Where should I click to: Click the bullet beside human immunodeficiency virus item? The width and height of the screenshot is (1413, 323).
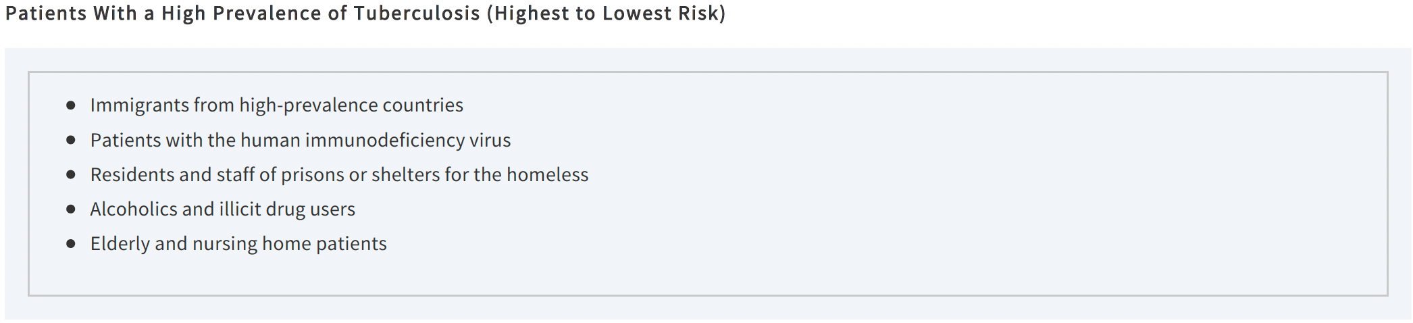(71, 140)
